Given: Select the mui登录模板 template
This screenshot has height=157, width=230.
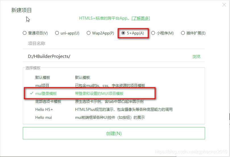Looking at the screenshot, I should click(x=114, y=93).
